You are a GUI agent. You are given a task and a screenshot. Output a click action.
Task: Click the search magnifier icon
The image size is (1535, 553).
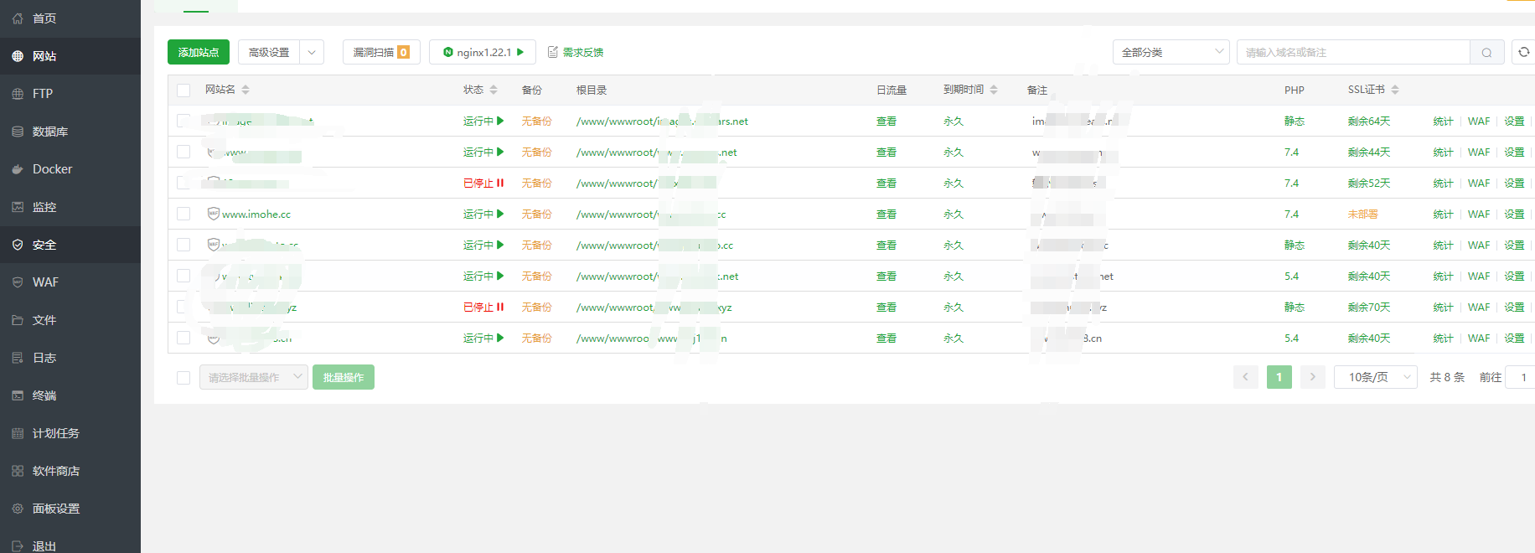tap(1486, 53)
